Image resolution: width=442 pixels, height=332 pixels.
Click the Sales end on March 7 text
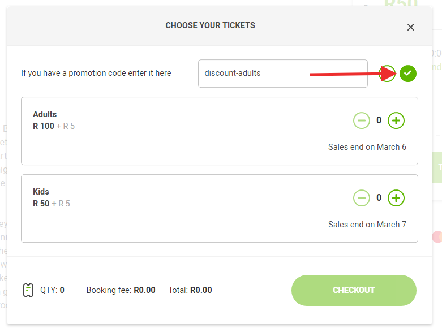pyautogui.click(x=367, y=225)
